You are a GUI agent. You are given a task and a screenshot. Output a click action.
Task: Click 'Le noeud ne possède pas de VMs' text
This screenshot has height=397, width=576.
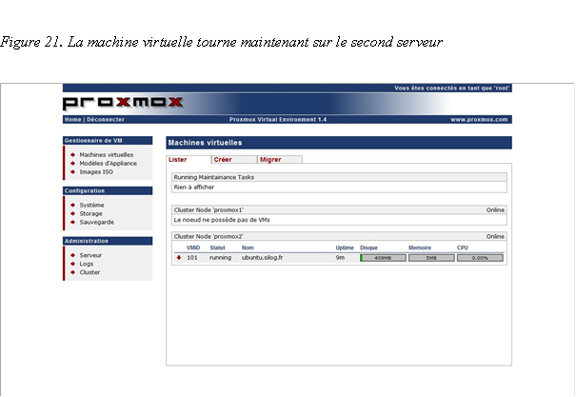222,220
